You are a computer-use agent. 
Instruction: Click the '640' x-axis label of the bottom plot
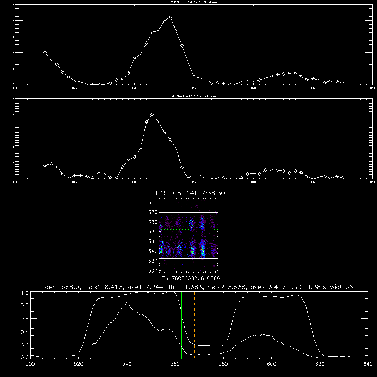(x=368, y=364)
